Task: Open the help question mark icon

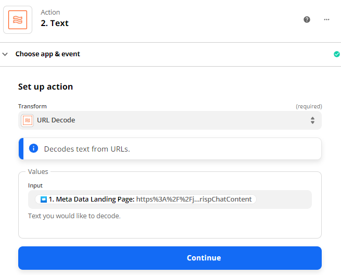Action: (307, 20)
